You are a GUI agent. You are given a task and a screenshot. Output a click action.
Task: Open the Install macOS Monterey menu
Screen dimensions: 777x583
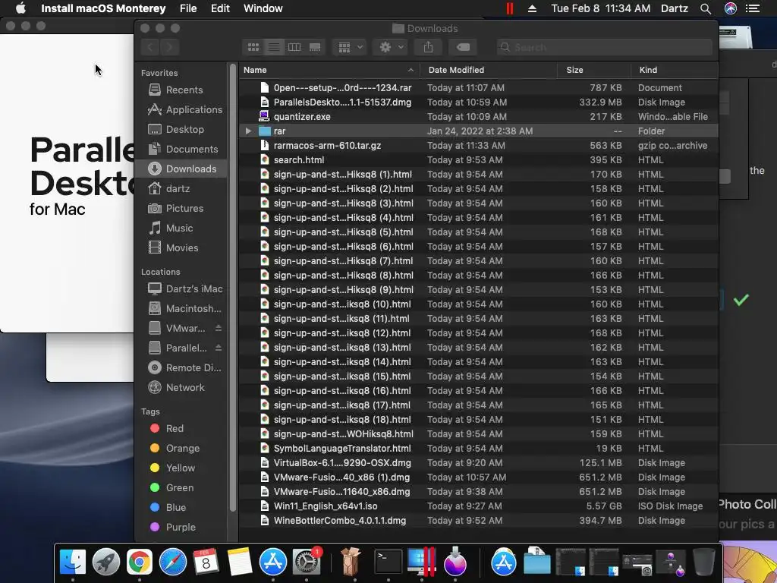coord(103,8)
